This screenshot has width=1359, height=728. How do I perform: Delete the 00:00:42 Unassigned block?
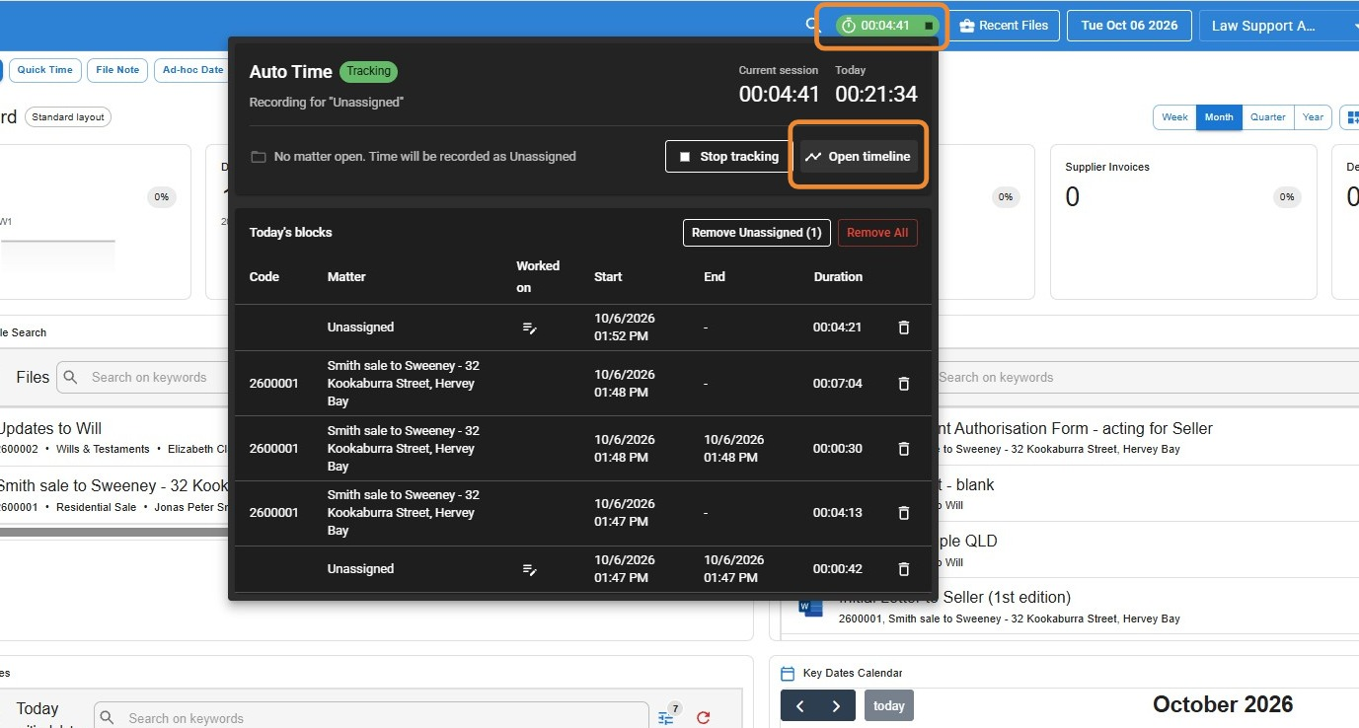[903, 569]
